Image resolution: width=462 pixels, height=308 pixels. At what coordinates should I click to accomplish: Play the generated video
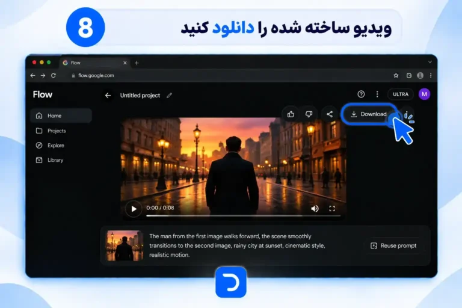pos(134,209)
